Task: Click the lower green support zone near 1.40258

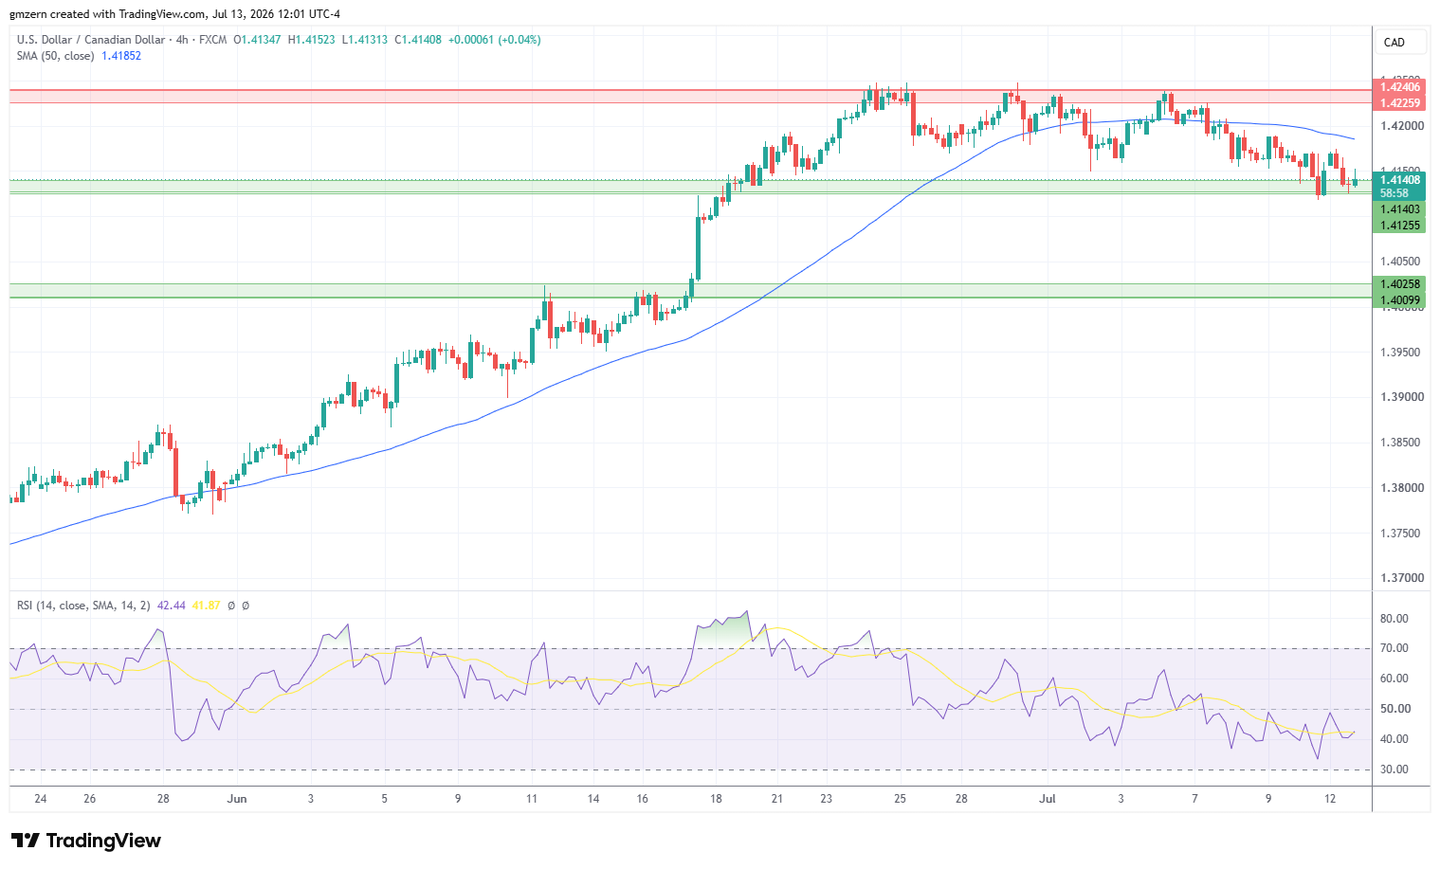Action: [690, 290]
